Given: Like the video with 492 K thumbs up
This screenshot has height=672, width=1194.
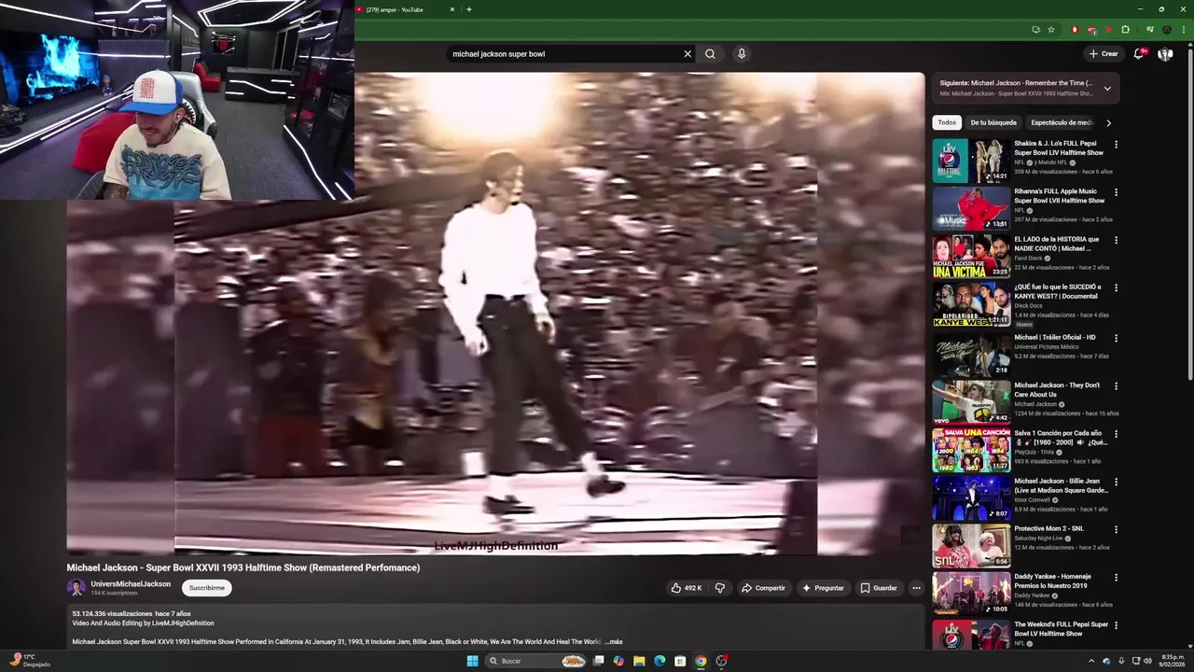Looking at the screenshot, I should pyautogui.click(x=686, y=588).
